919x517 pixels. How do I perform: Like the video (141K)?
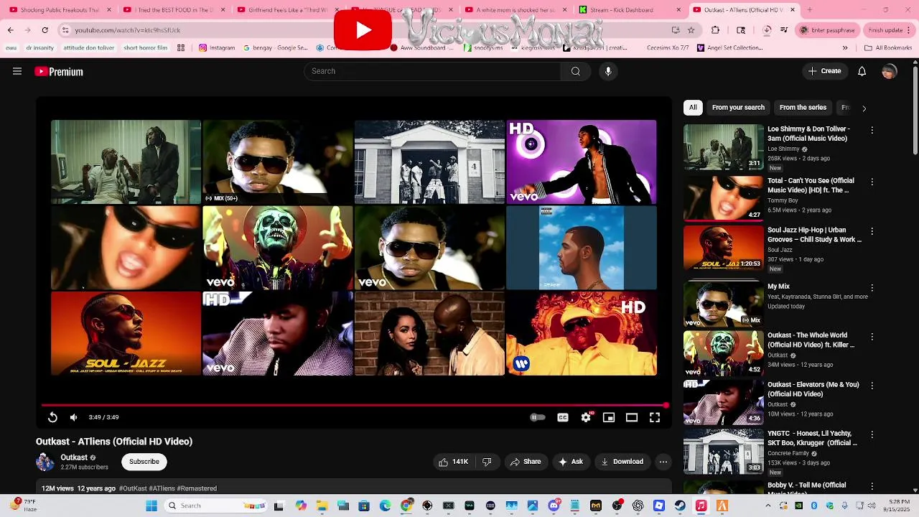453,462
